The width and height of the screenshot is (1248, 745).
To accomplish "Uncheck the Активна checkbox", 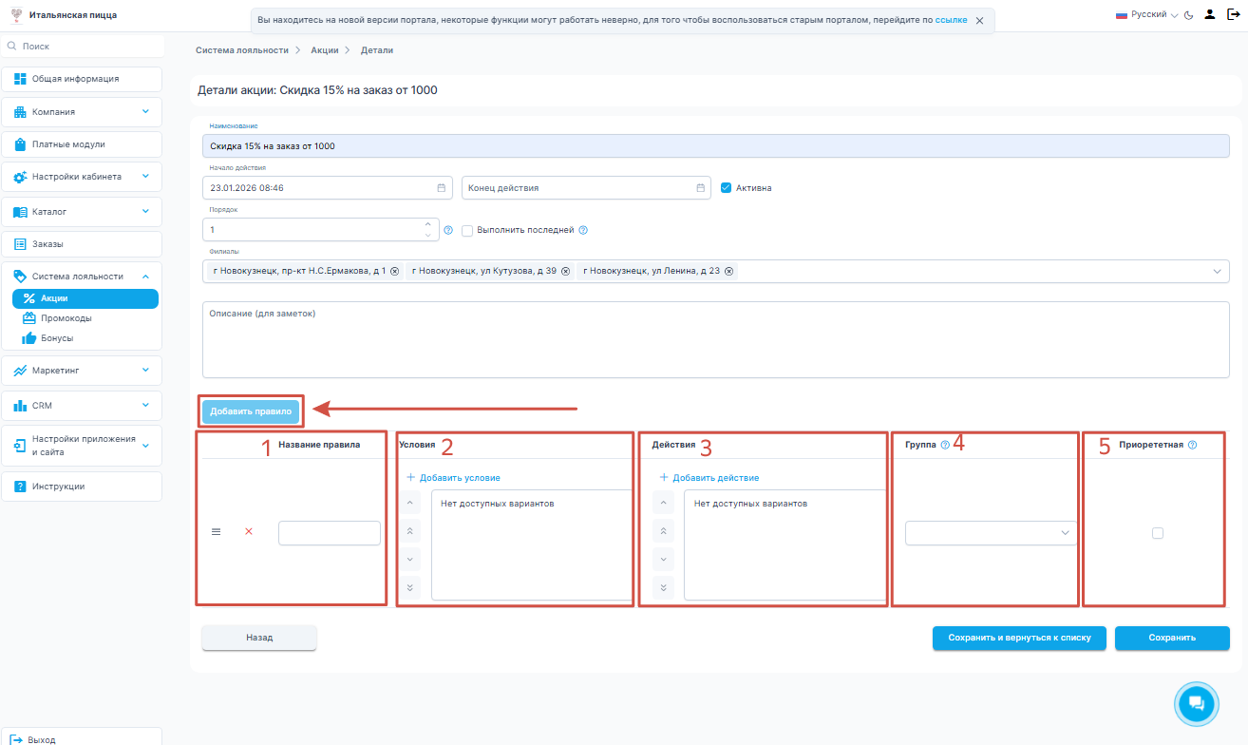I will coord(727,188).
